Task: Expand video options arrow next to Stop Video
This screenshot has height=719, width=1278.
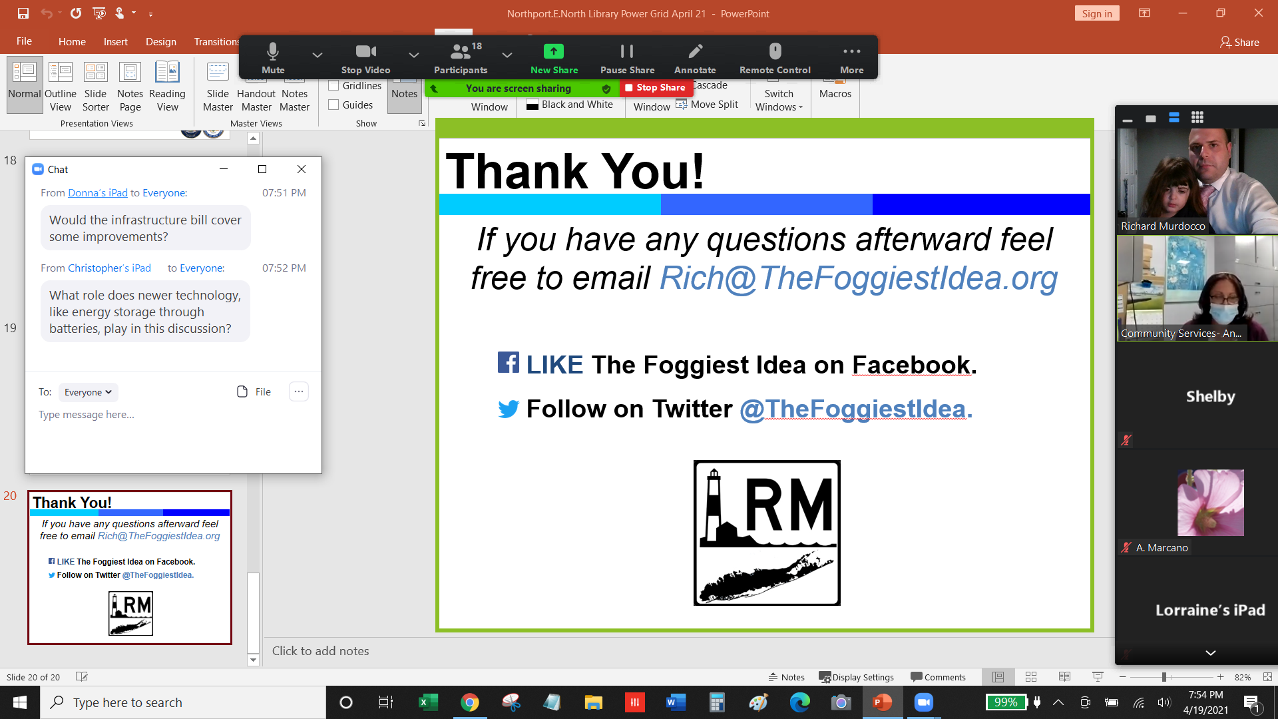Action: click(x=414, y=55)
